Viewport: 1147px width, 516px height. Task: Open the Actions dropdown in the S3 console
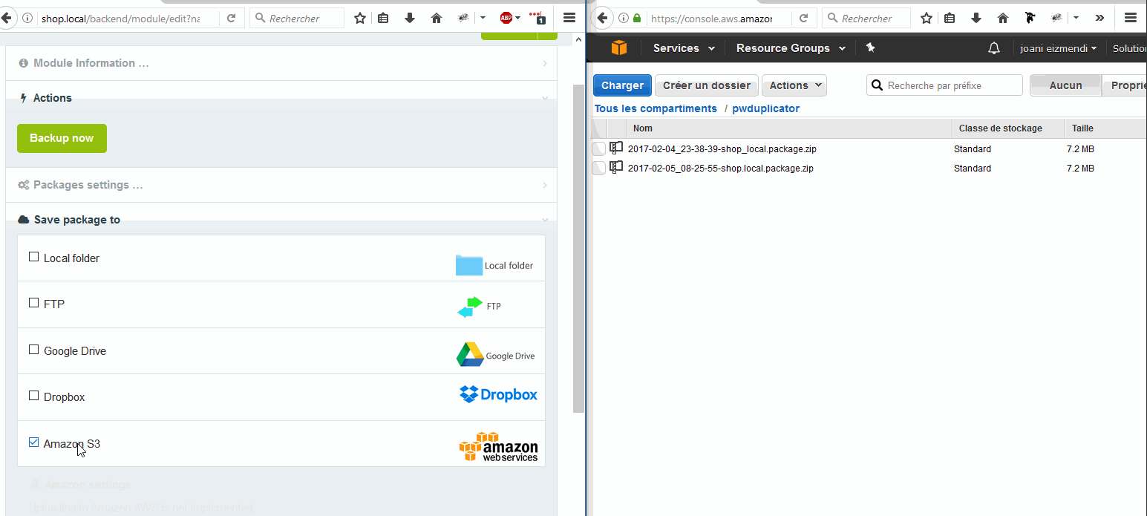[x=794, y=85]
